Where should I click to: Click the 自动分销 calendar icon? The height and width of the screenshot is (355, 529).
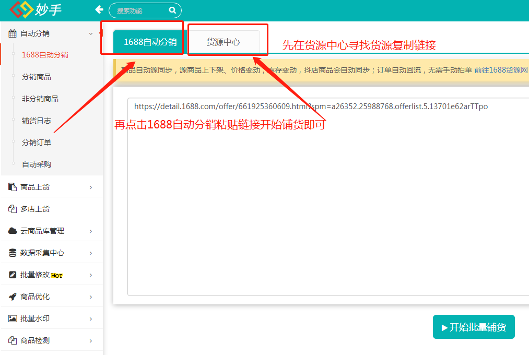point(13,33)
